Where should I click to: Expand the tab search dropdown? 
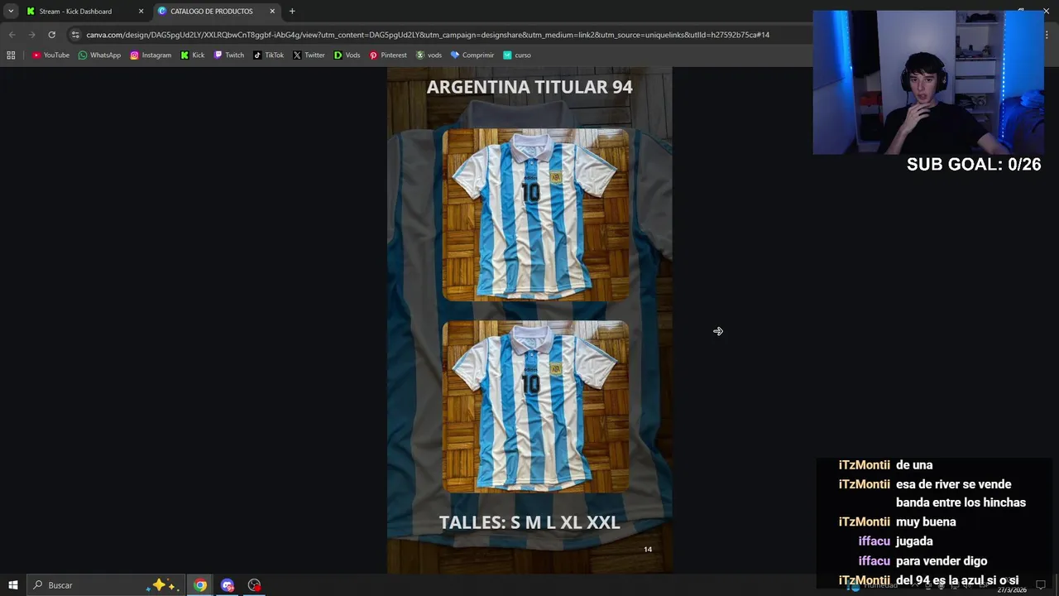pos(11,12)
